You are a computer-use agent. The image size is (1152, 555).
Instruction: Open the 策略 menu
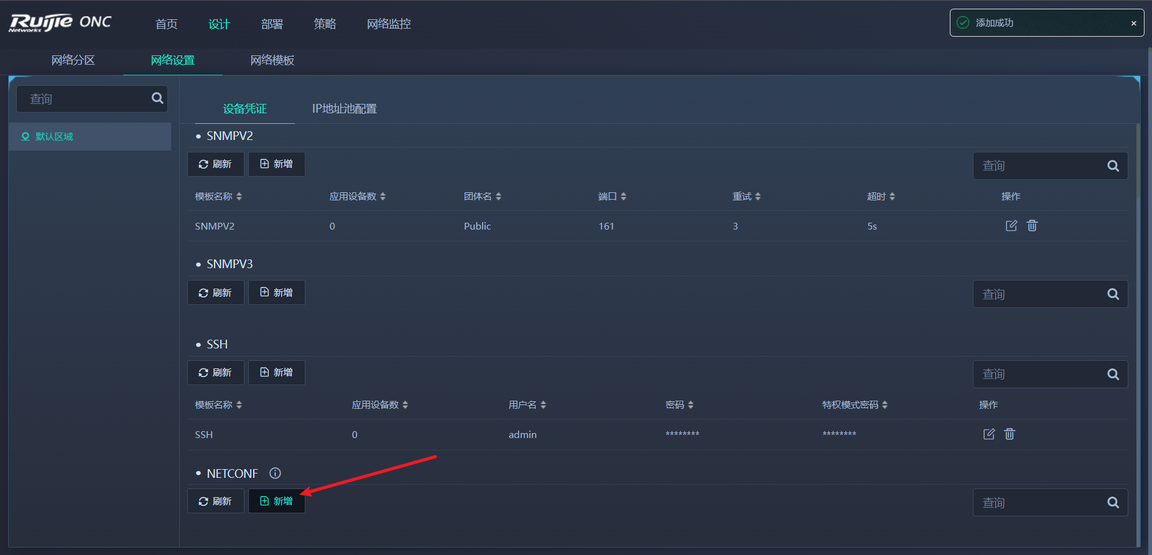coord(325,24)
